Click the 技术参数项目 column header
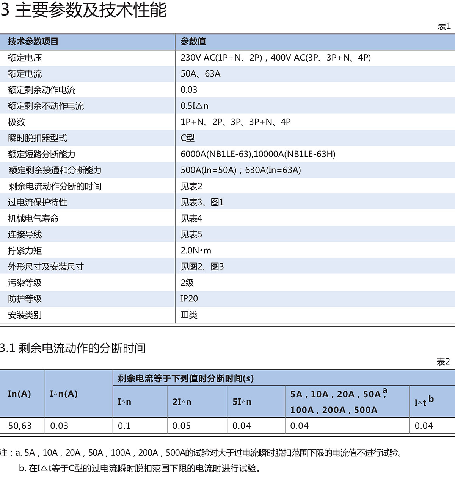The width and height of the screenshot is (455, 478). click(x=33, y=42)
